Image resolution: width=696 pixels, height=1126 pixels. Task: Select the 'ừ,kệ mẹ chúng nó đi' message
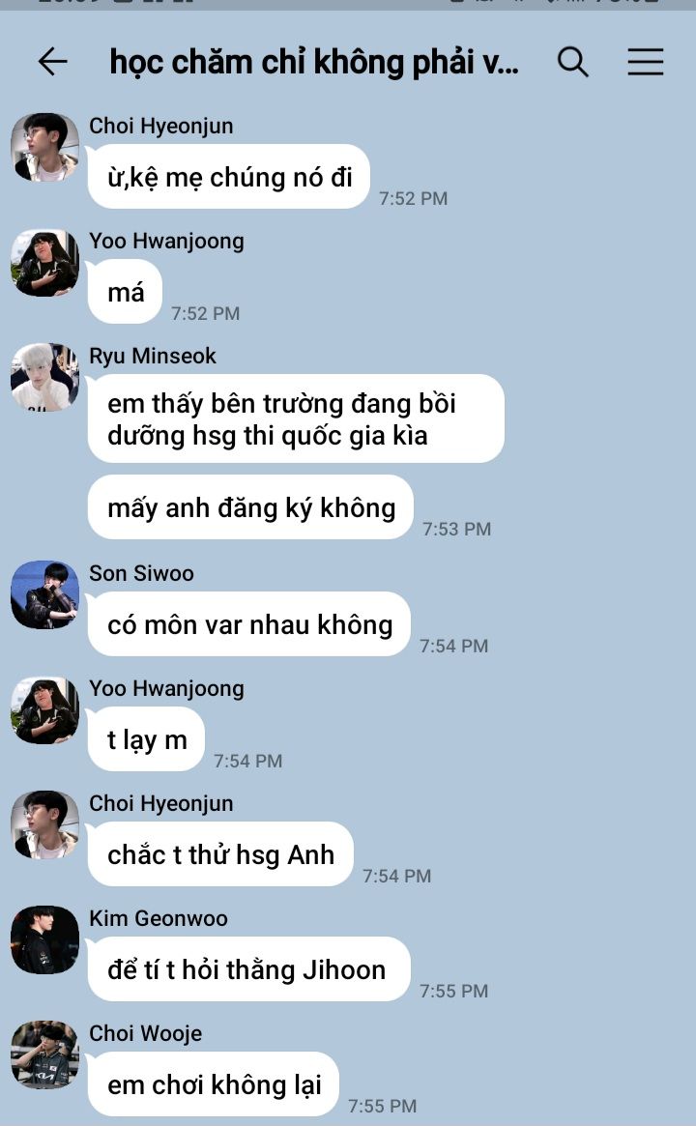pos(228,177)
